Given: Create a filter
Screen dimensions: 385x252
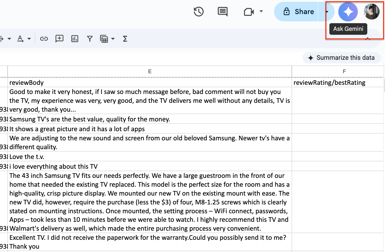Looking at the screenshot, I should coord(90,39).
